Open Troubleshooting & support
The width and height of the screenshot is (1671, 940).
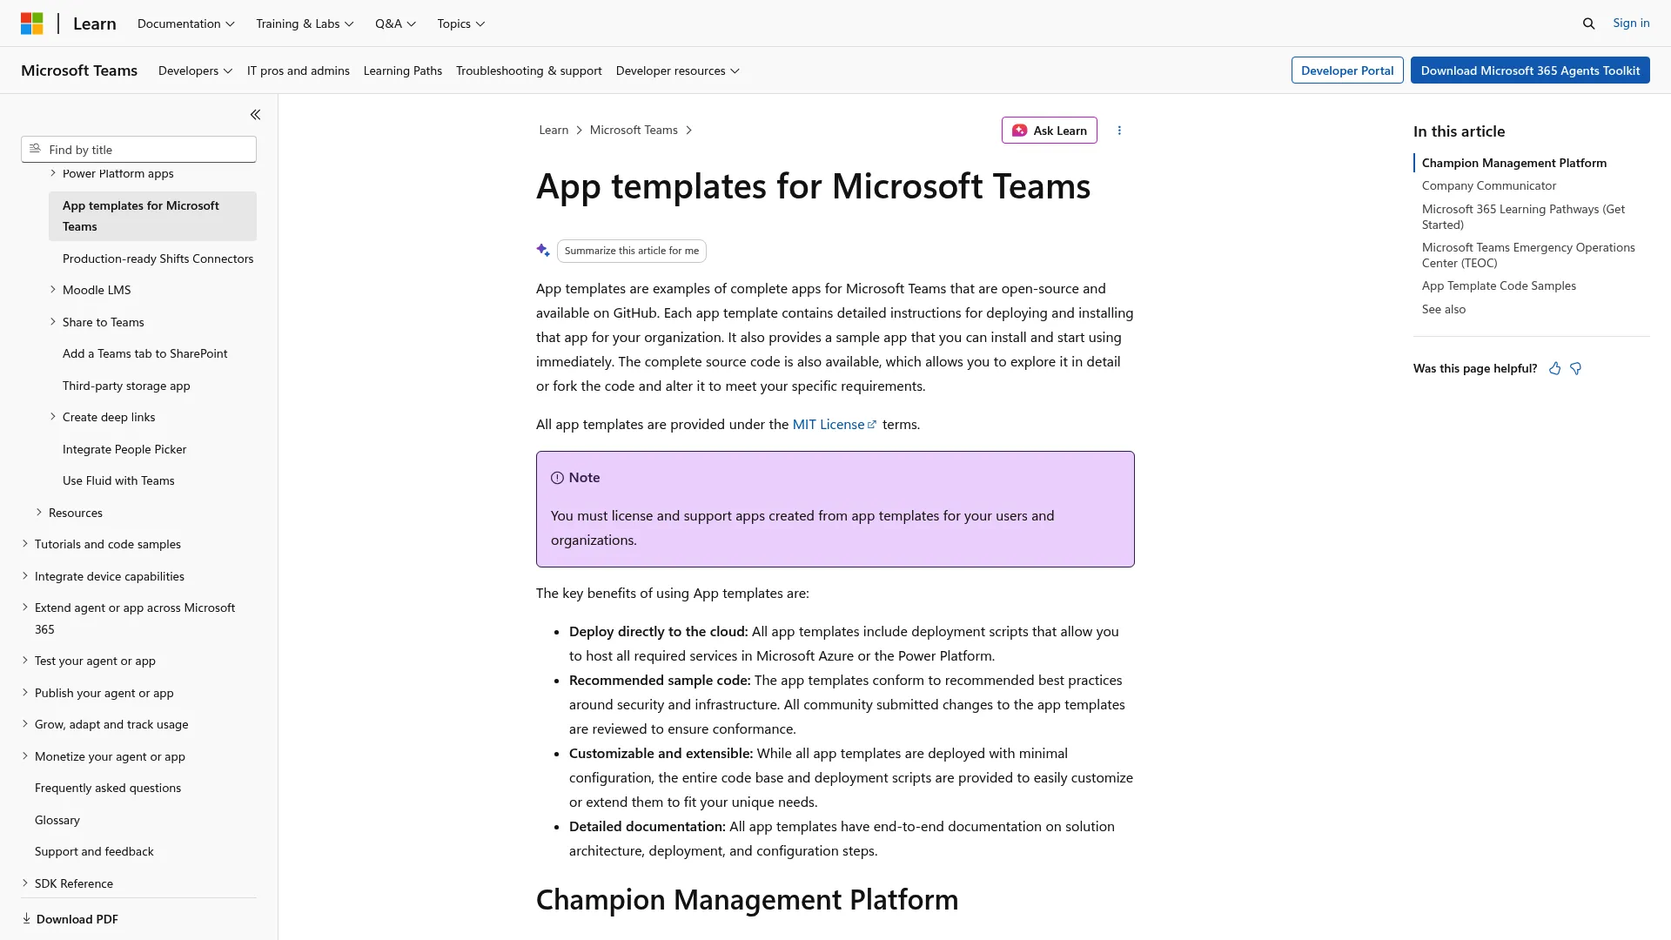(528, 70)
